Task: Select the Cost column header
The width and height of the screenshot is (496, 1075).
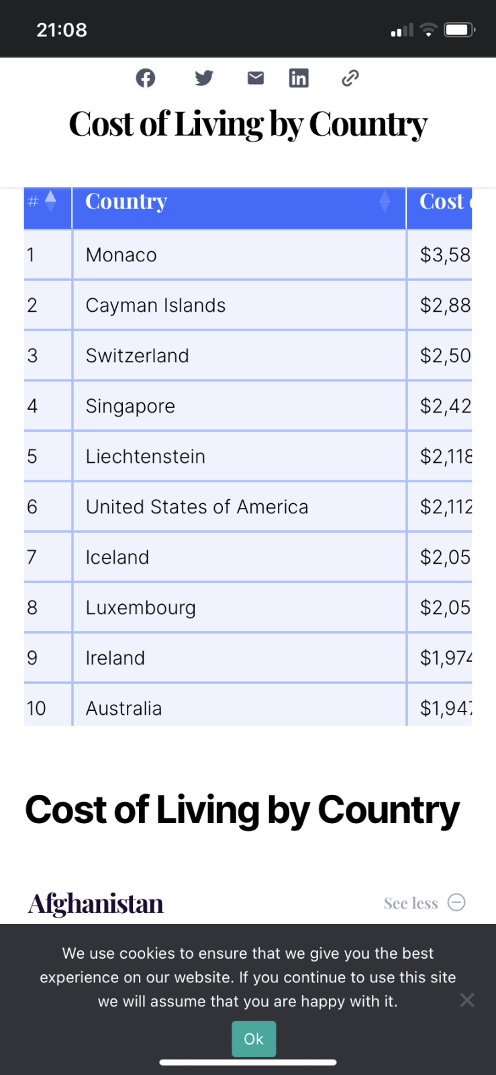Action: pyautogui.click(x=441, y=202)
